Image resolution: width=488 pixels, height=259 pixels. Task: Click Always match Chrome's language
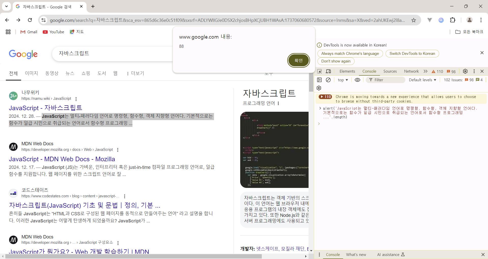coord(350,54)
